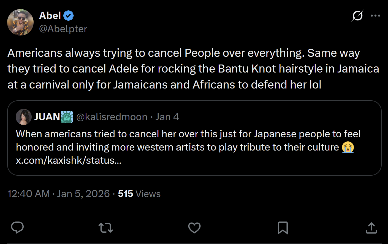Click the Abel display name
This screenshot has width=388, height=244.
50,16
